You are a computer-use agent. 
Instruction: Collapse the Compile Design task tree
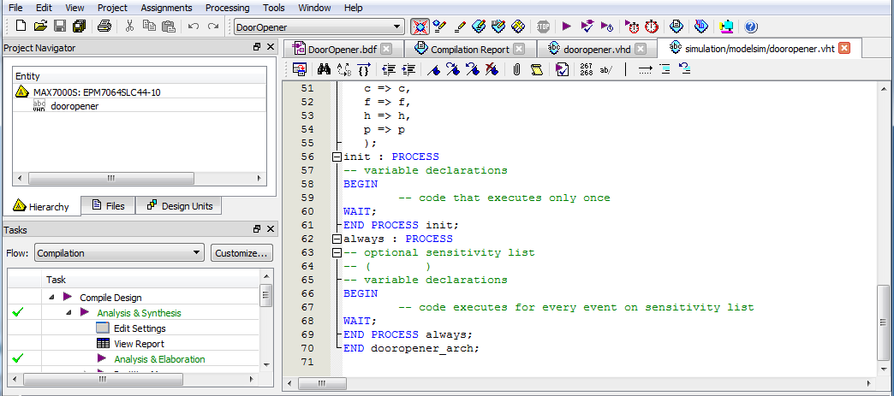[x=52, y=298]
